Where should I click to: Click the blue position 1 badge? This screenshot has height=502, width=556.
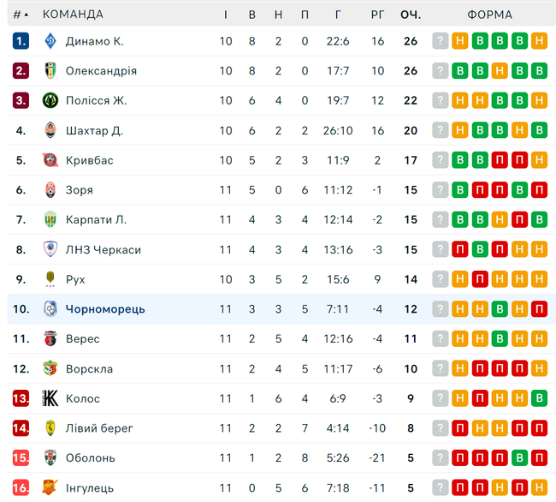(x=21, y=41)
